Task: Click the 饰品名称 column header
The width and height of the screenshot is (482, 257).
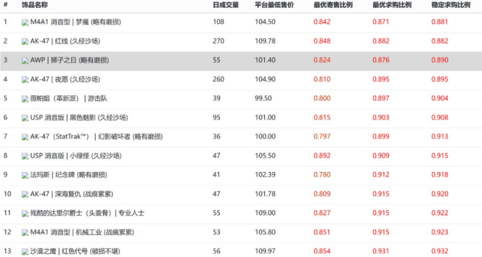Action: pos(35,5)
